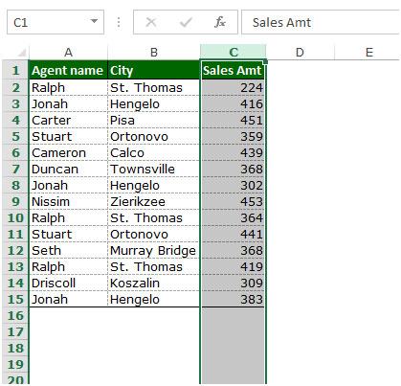
Task: Click the Select All corner triangle
Action: point(21,52)
